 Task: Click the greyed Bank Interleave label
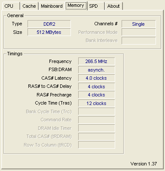point(101,40)
